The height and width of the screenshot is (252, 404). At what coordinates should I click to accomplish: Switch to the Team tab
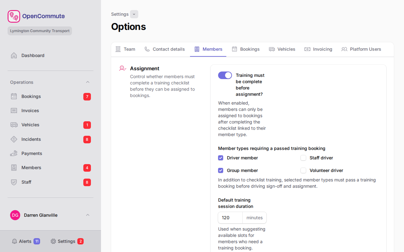[125, 49]
